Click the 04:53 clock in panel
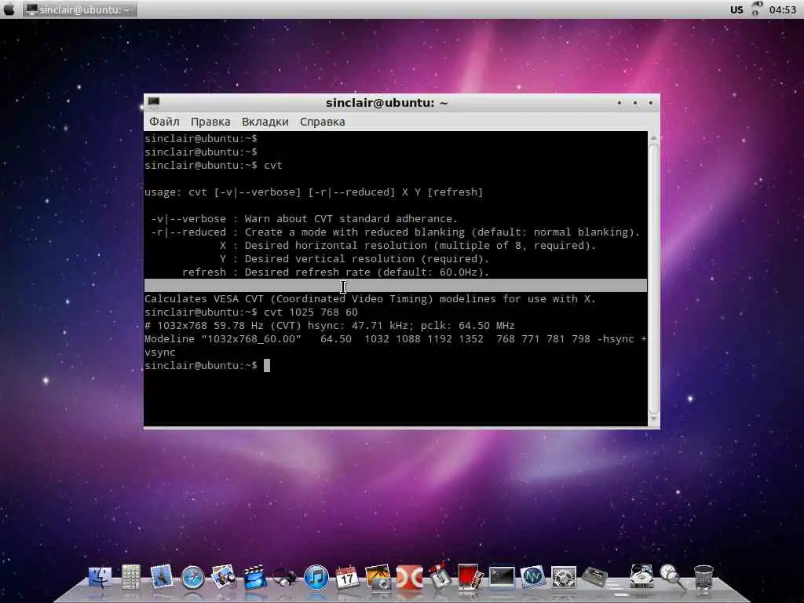 pyautogui.click(x=783, y=9)
